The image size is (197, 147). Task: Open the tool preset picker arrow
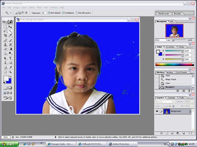(x=11, y=13)
